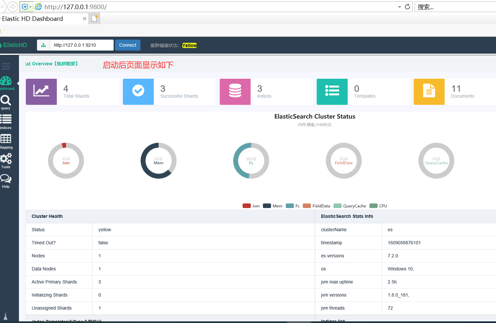496x323 pixels.
Task: Open the address bar history dropdown
Action: click(x=399, y=7)
